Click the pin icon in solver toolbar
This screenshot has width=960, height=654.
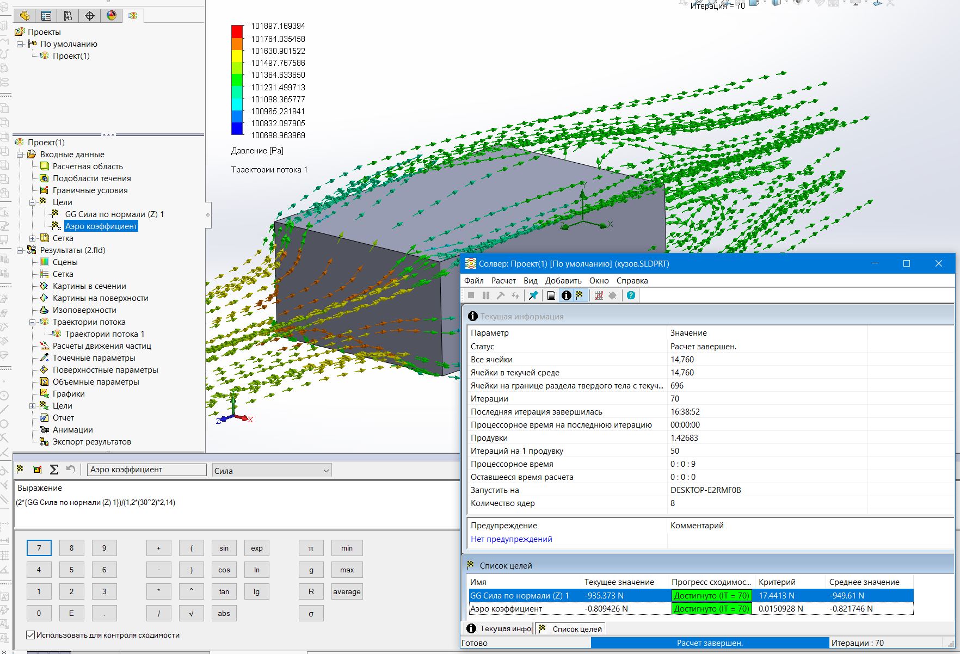533,295
